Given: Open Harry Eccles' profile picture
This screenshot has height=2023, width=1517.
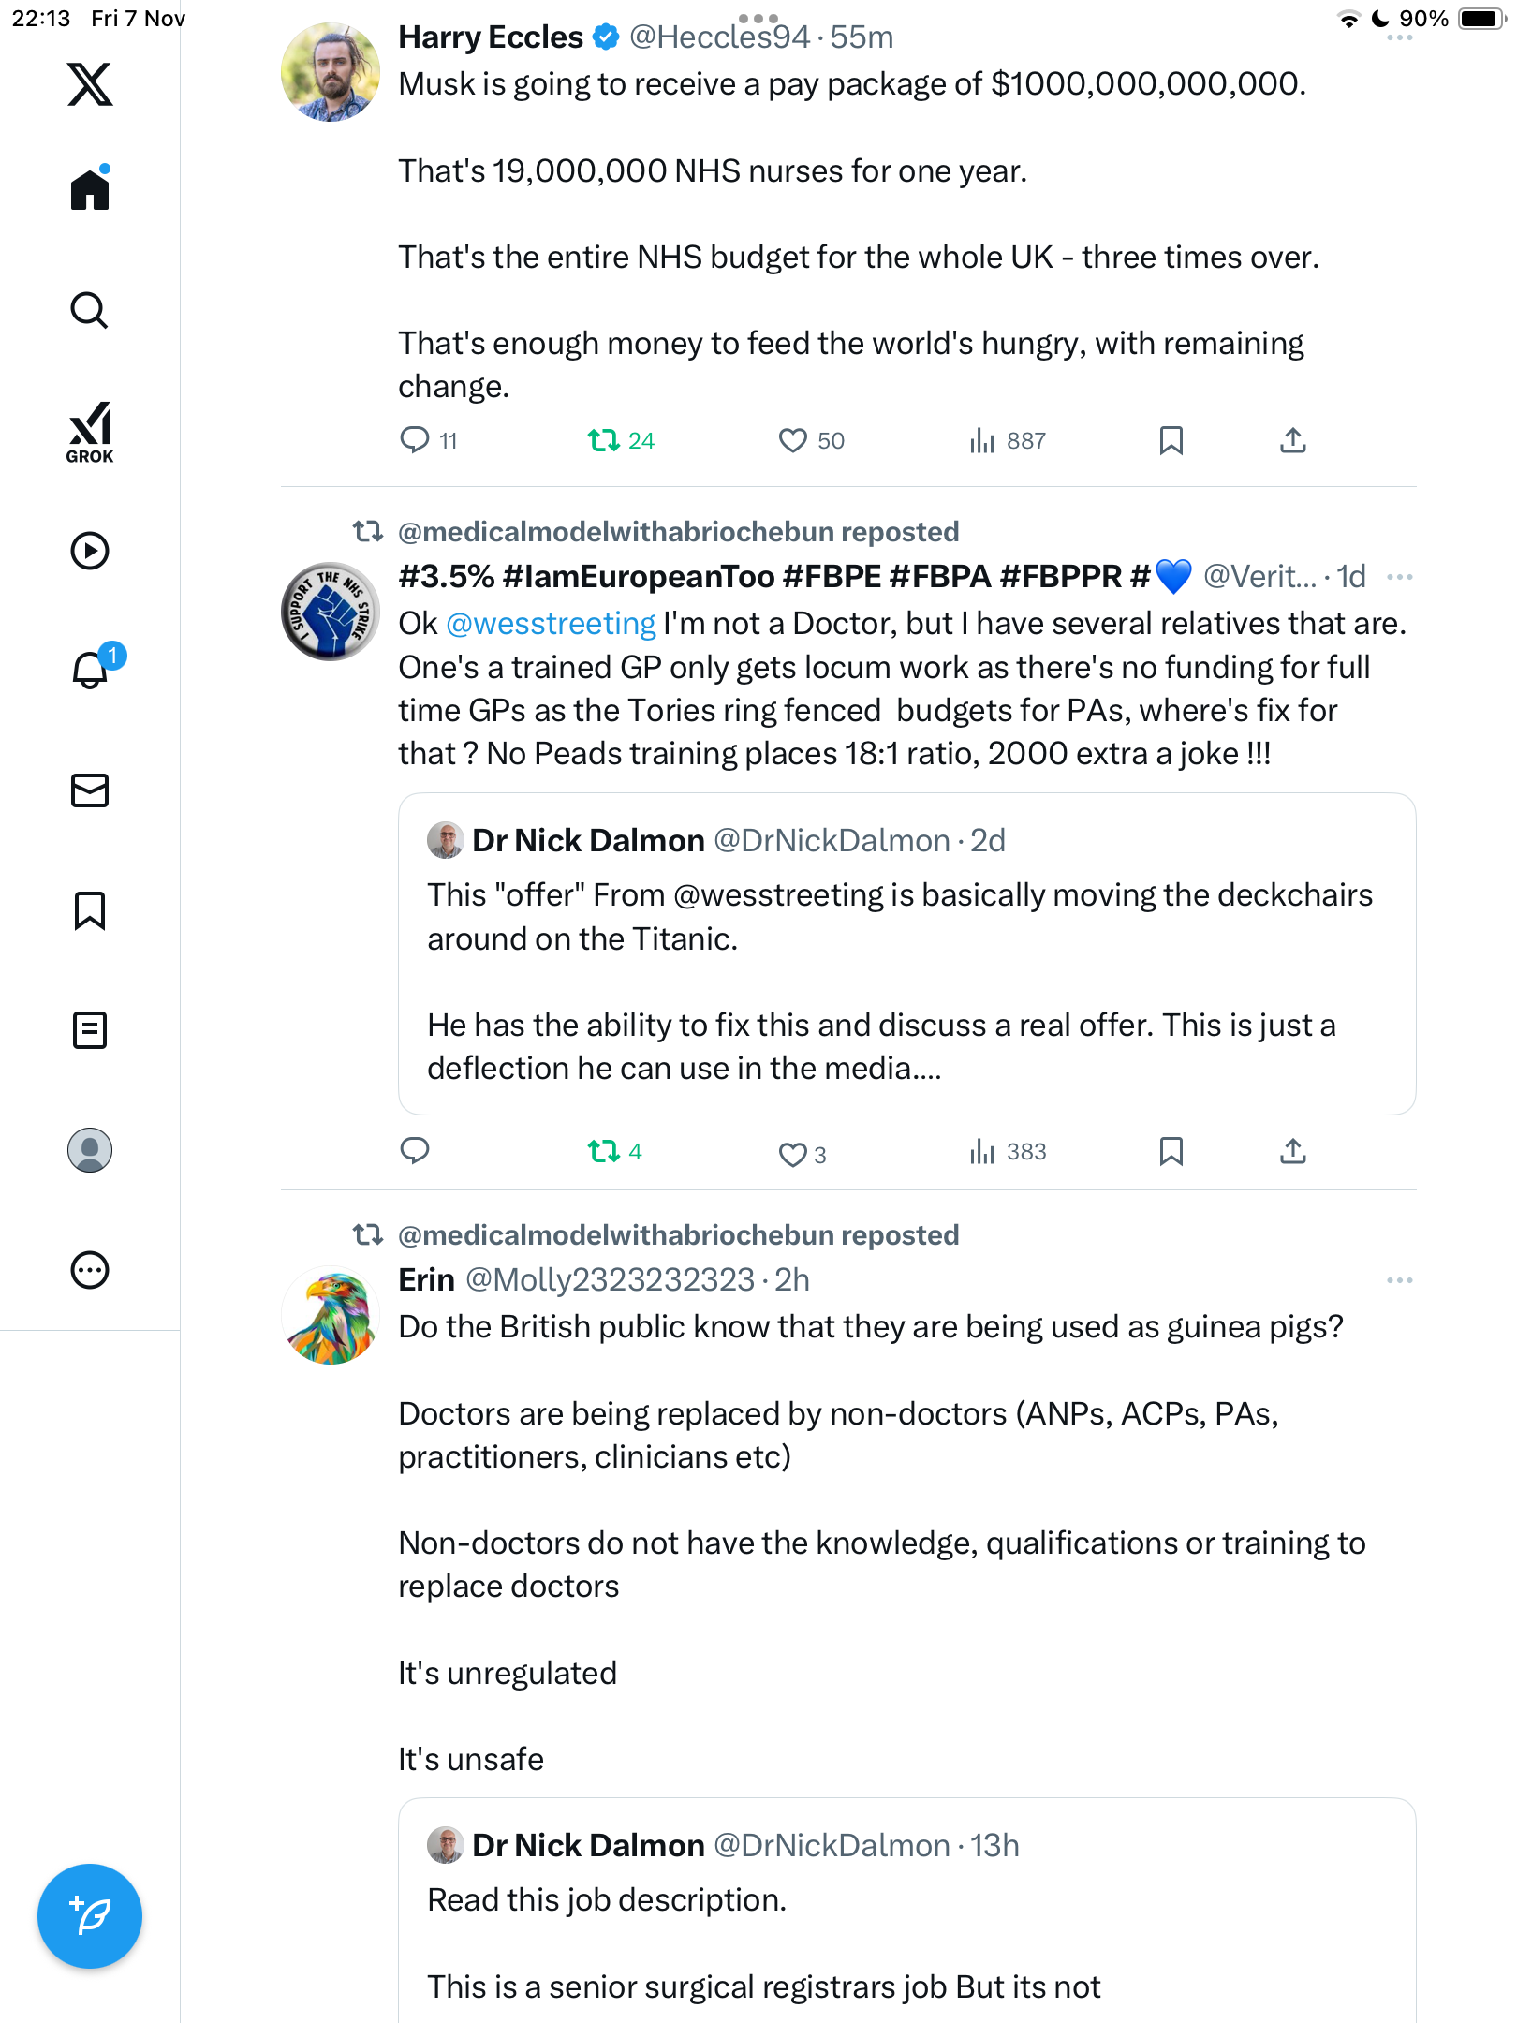Looking at the screenshot, I should coord(331,72).
